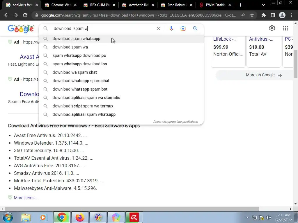Click the volume speaker tray icon
Image resolution: width=298 pixels, height=223 pixels.
[x=268, y=217]
